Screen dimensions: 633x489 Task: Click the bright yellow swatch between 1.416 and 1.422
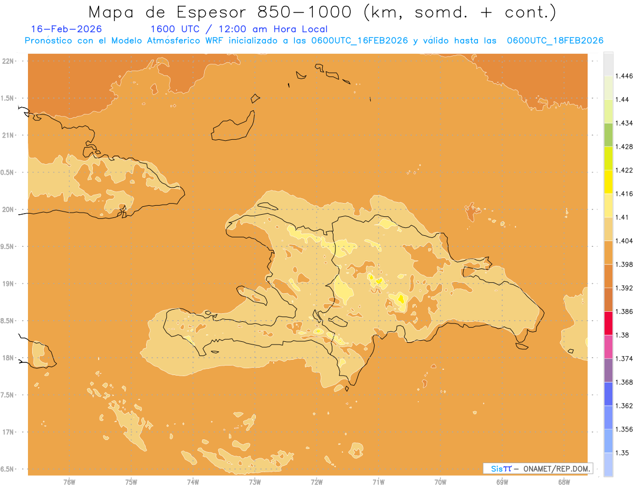pos(608,181)
